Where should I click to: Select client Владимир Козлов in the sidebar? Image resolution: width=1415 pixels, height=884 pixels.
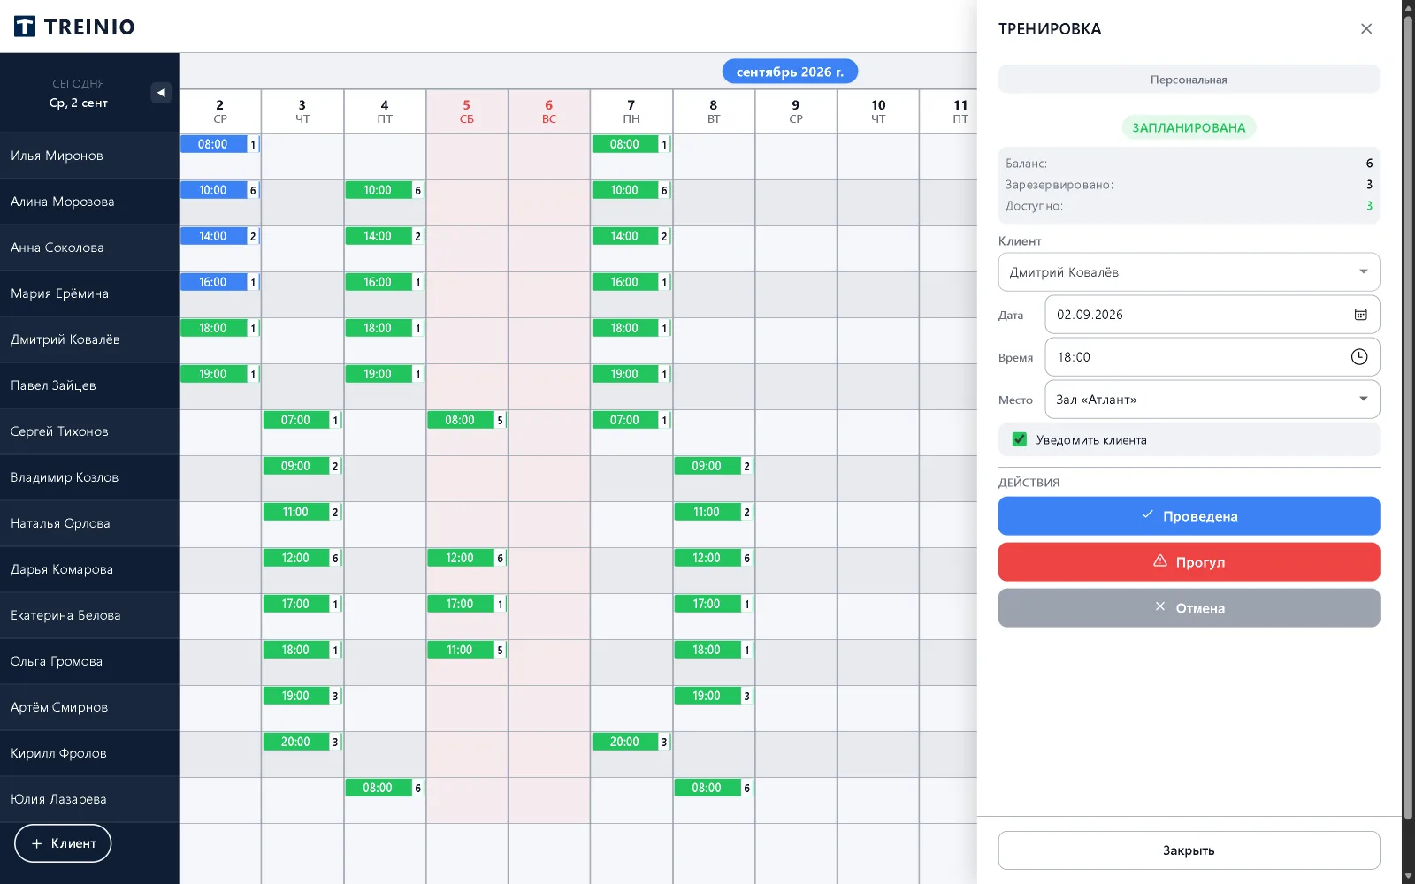[89, 477]
